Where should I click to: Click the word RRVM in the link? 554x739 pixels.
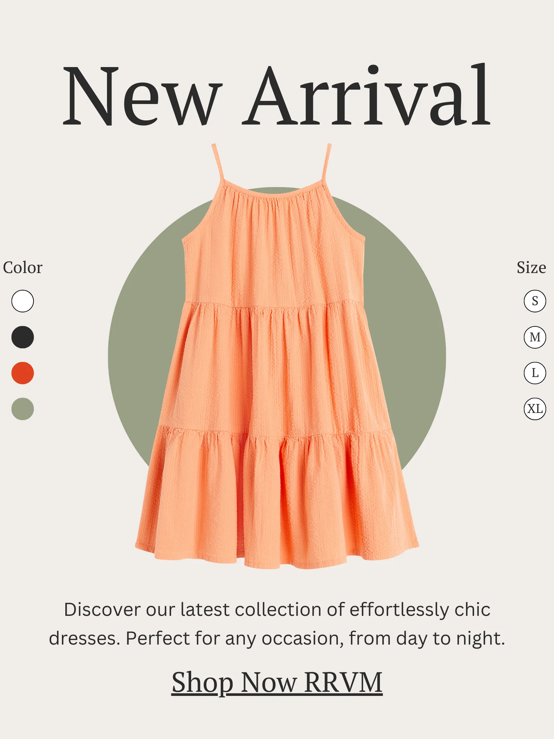point(343,682)
